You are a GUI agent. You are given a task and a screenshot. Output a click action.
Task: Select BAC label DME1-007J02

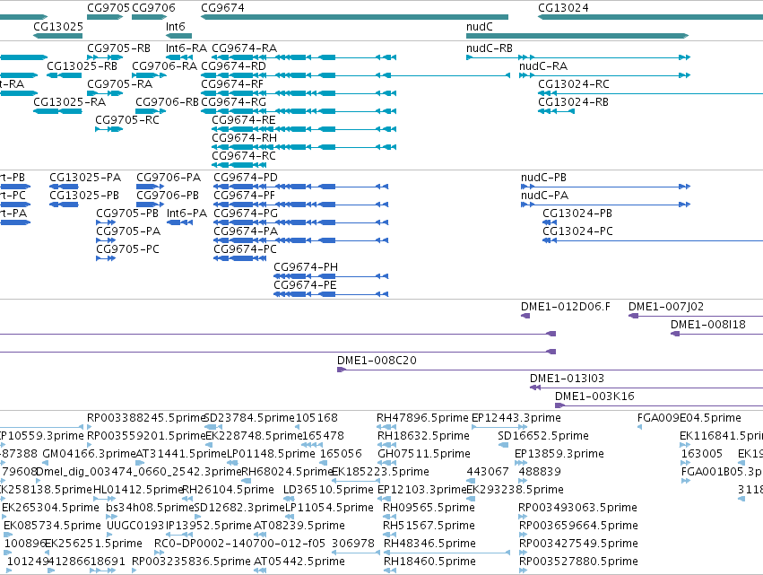(665, 307)
